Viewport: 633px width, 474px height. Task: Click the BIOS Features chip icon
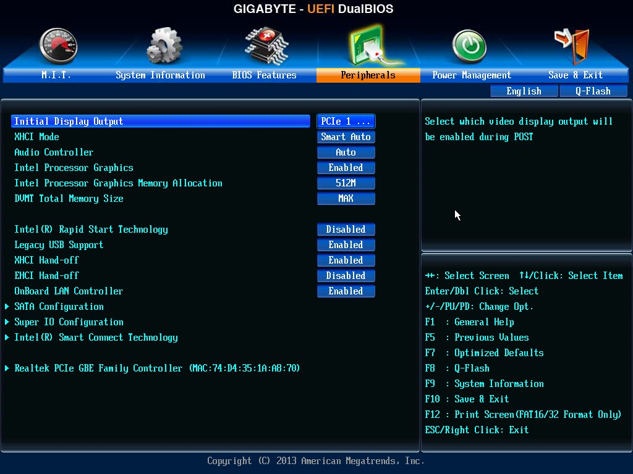(265, 44)
